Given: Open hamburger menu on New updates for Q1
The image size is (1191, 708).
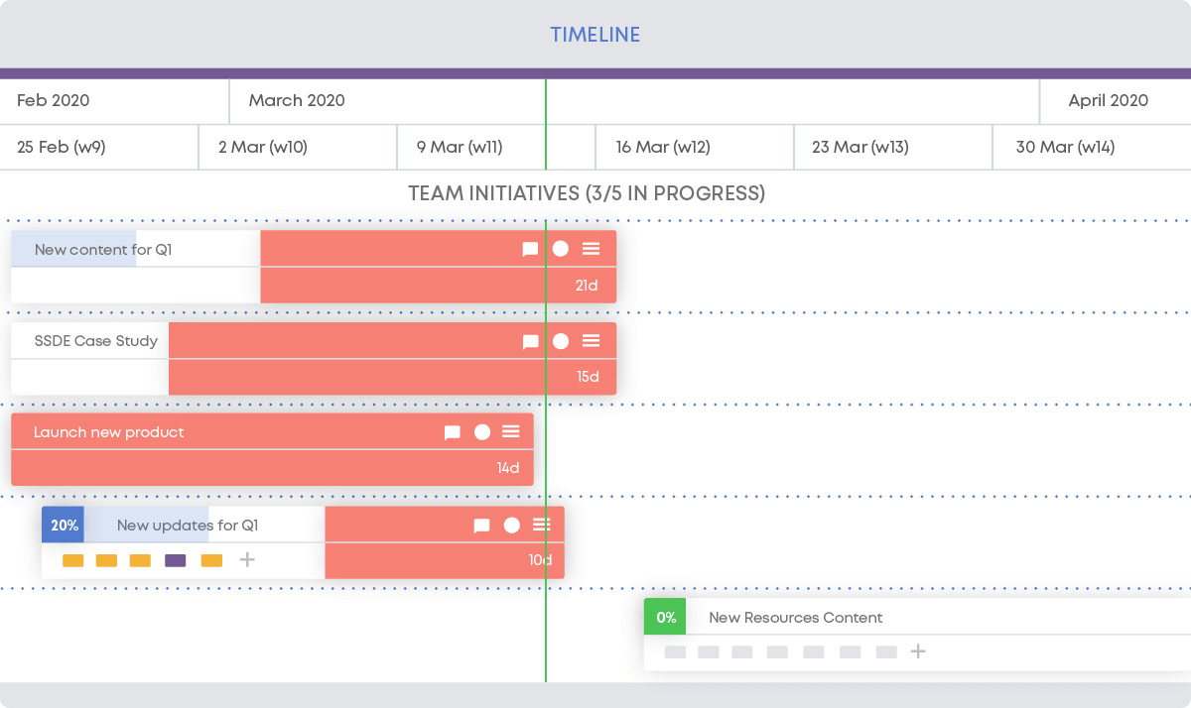Looking at the screenshot, I should click(541, 526).
